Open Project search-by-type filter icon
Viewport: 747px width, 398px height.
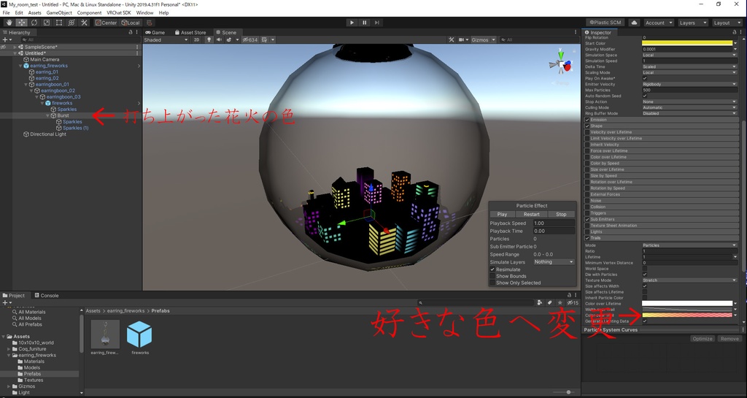pyautogui.click(x=539, y=302)
